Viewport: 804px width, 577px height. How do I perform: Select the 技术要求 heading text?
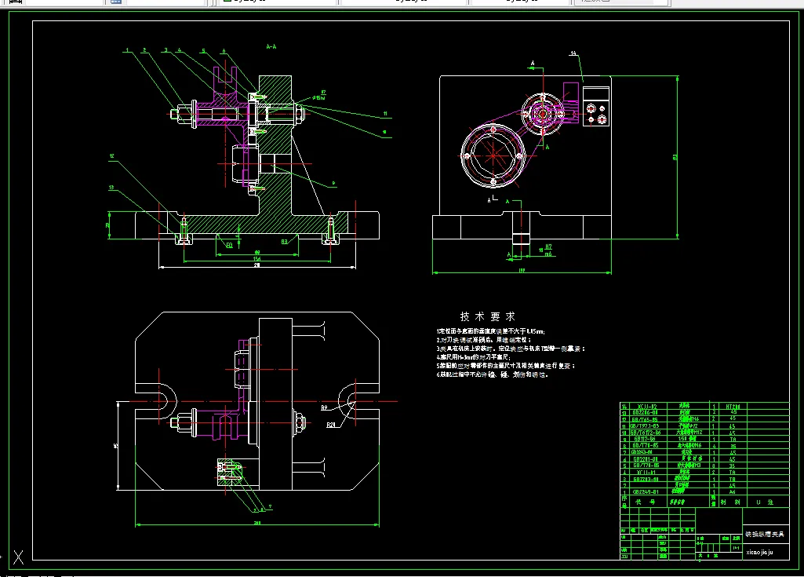click(x=488, y=316)
